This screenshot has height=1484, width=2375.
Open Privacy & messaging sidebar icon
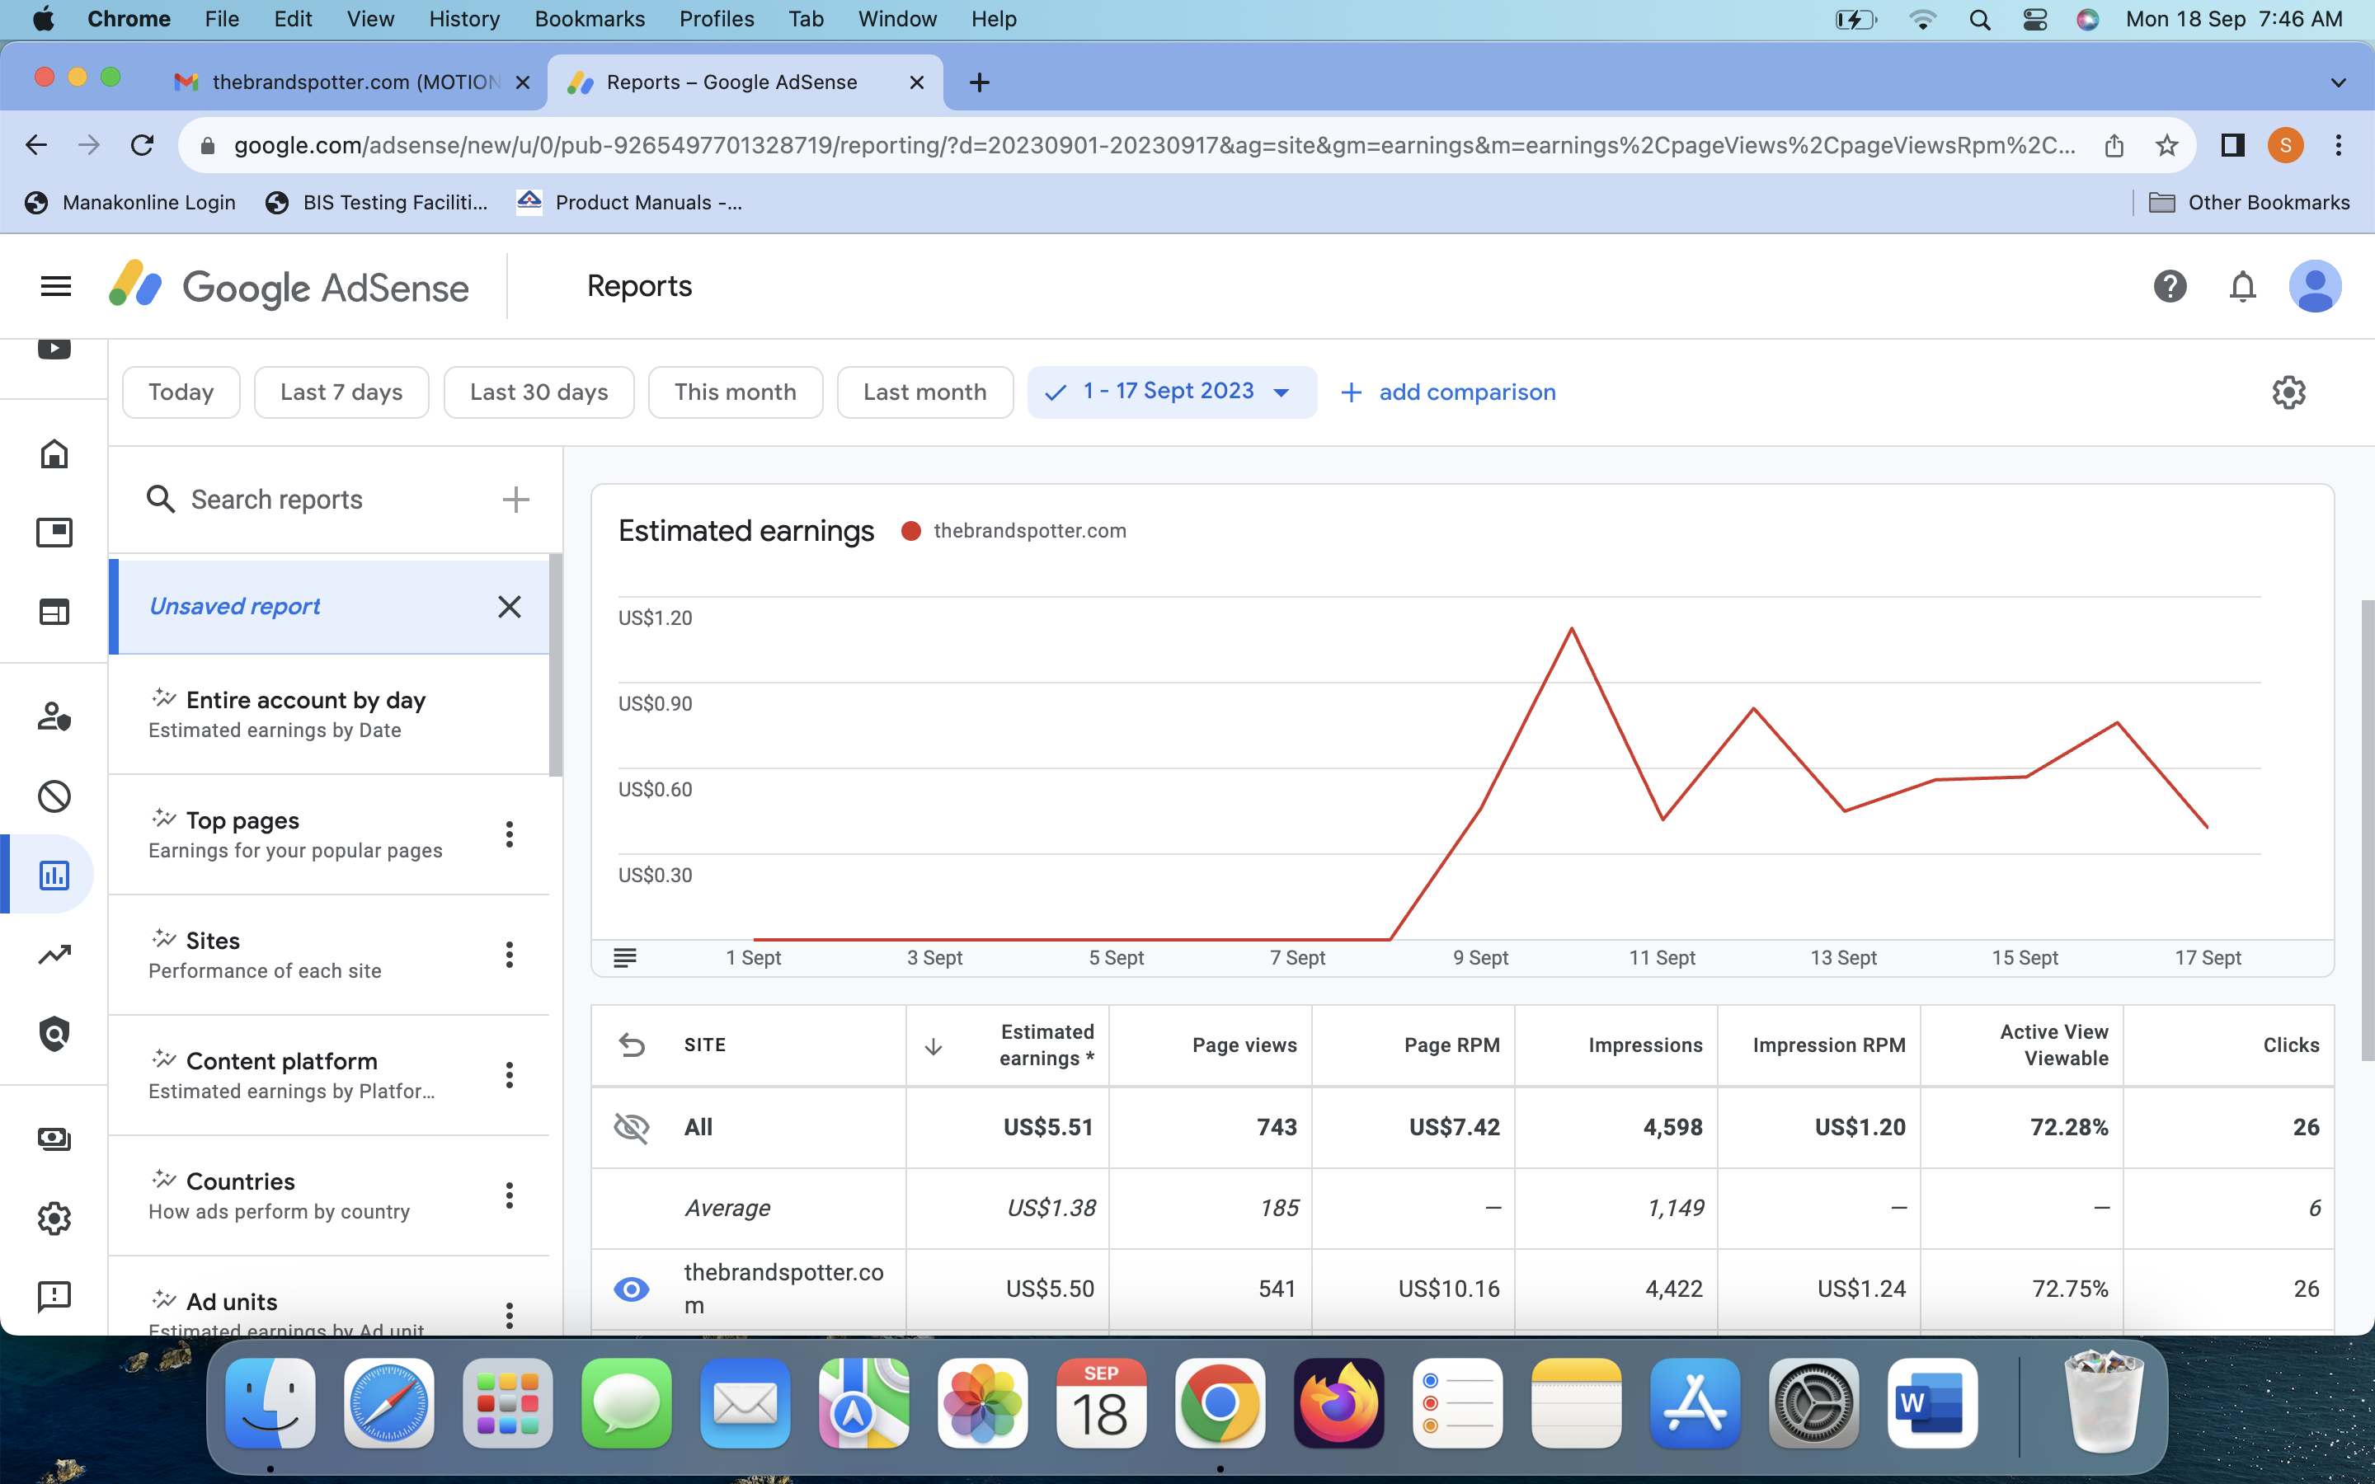click(x=54, y=716)
